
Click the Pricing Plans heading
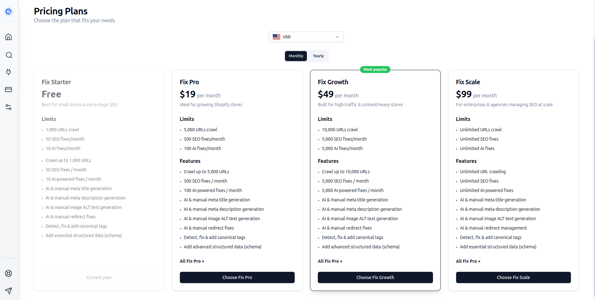click(x=60, y=11)
